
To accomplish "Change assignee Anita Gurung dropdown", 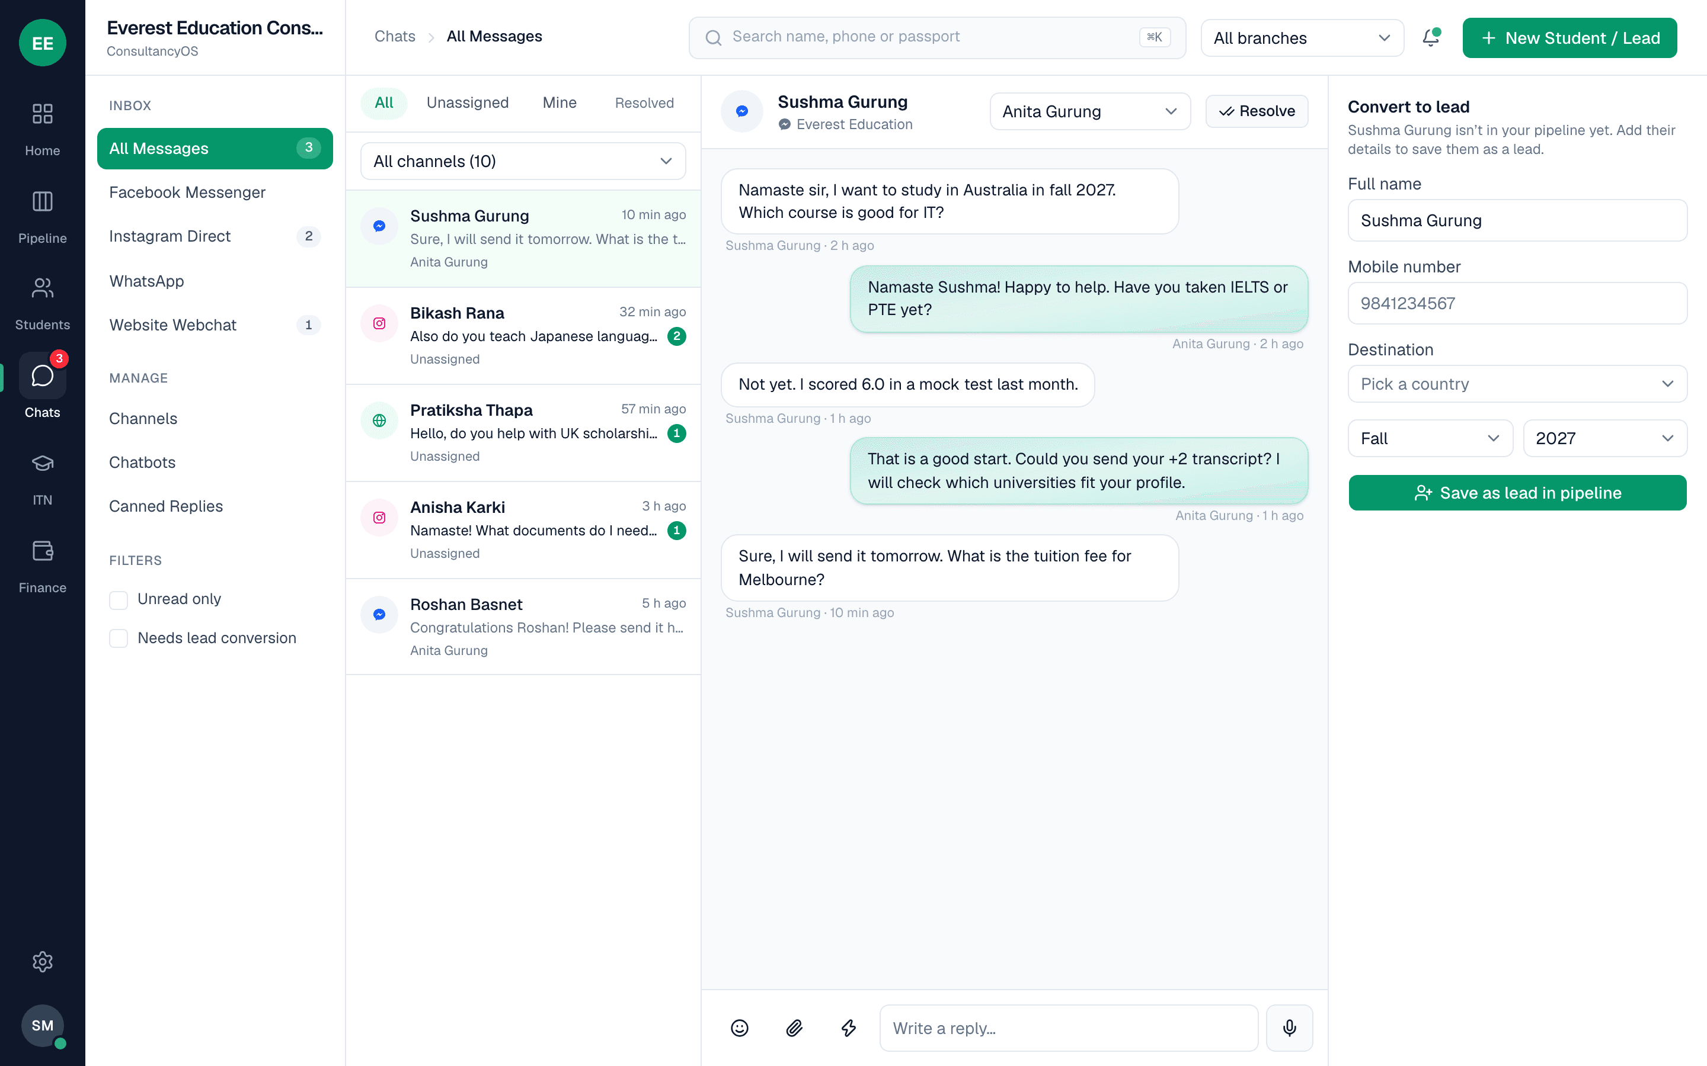I will coord(1090,111).
